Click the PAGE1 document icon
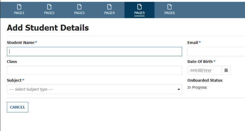The image size is (245, 131). click(x=19, y=7)
